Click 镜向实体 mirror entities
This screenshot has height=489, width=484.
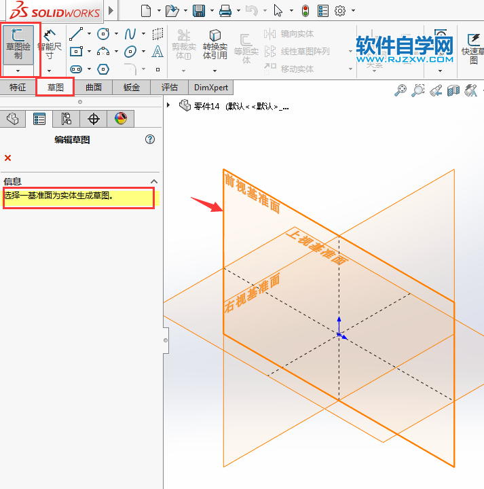click(x=289, y=34)
